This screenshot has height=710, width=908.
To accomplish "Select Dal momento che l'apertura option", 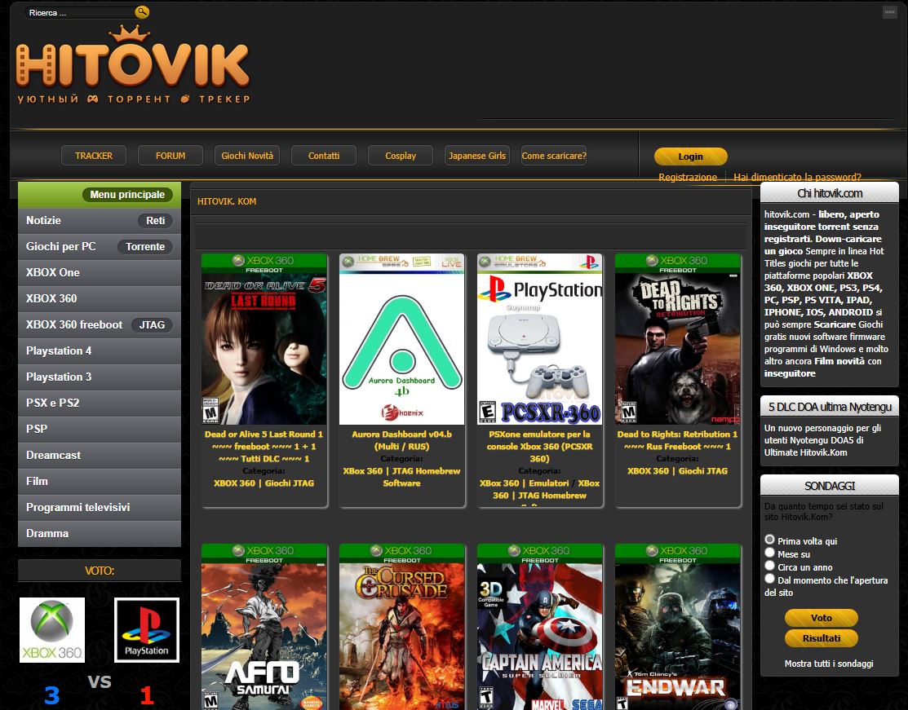I will [769, 579].
